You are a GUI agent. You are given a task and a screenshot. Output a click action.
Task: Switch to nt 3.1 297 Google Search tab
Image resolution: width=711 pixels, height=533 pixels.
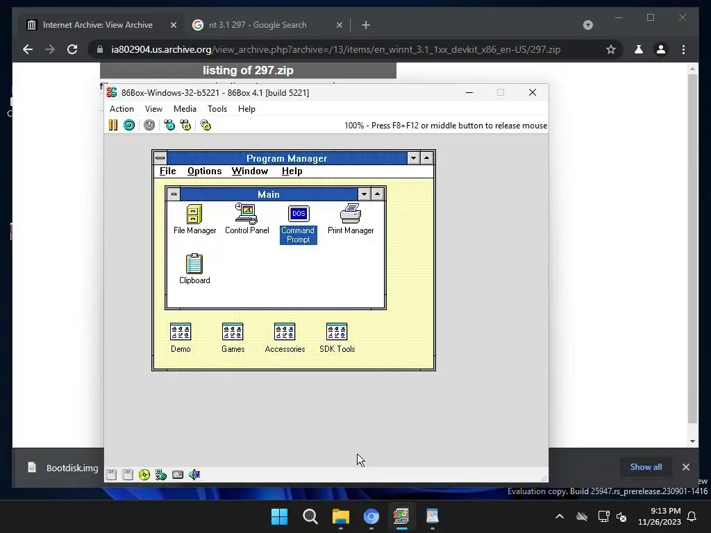click(258, 25)
